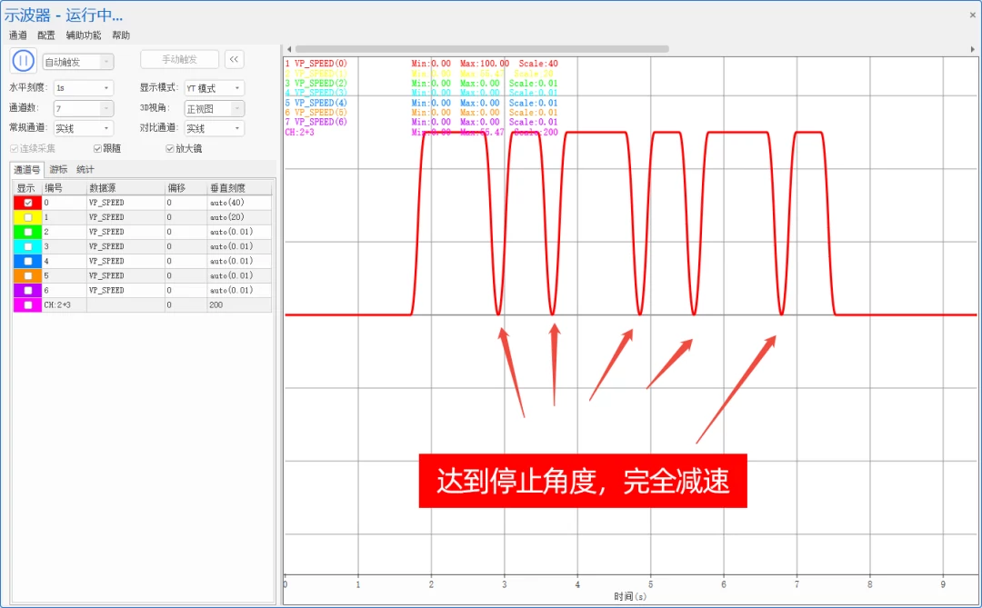Open the 自动触发 trigger mode dropdown
This screenshot has width=982, height=608.
coord(78,62)
